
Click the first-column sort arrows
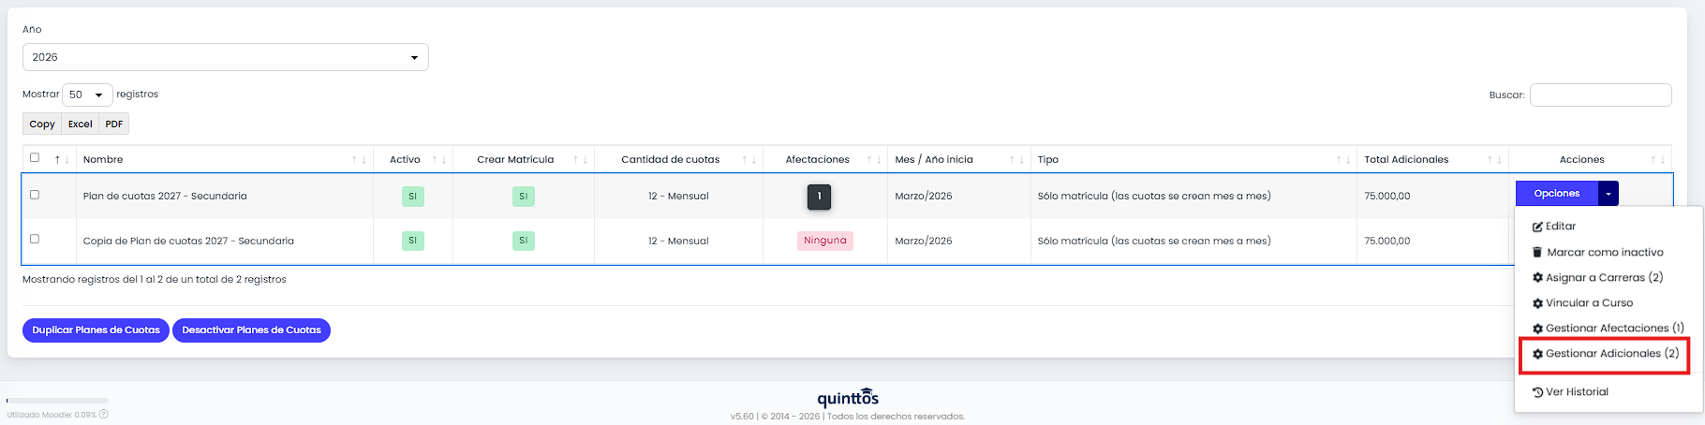tap(62, 159)
